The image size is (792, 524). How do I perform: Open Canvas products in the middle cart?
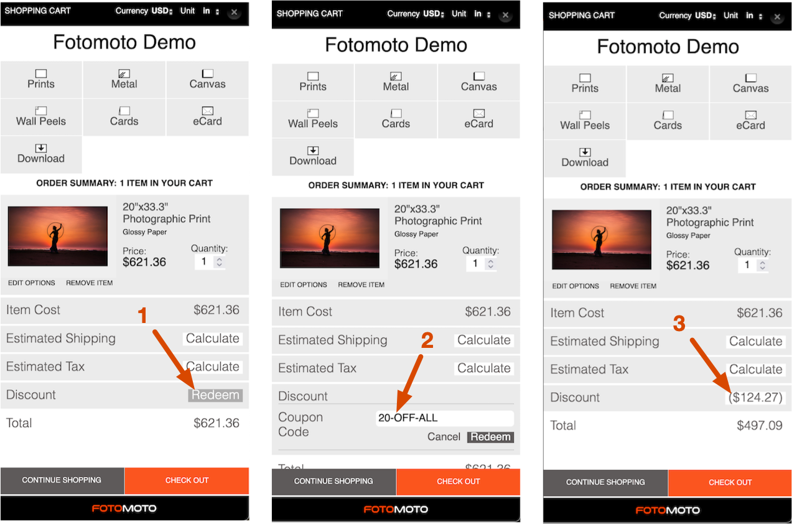pyautogui.click(x=479, y=82)
